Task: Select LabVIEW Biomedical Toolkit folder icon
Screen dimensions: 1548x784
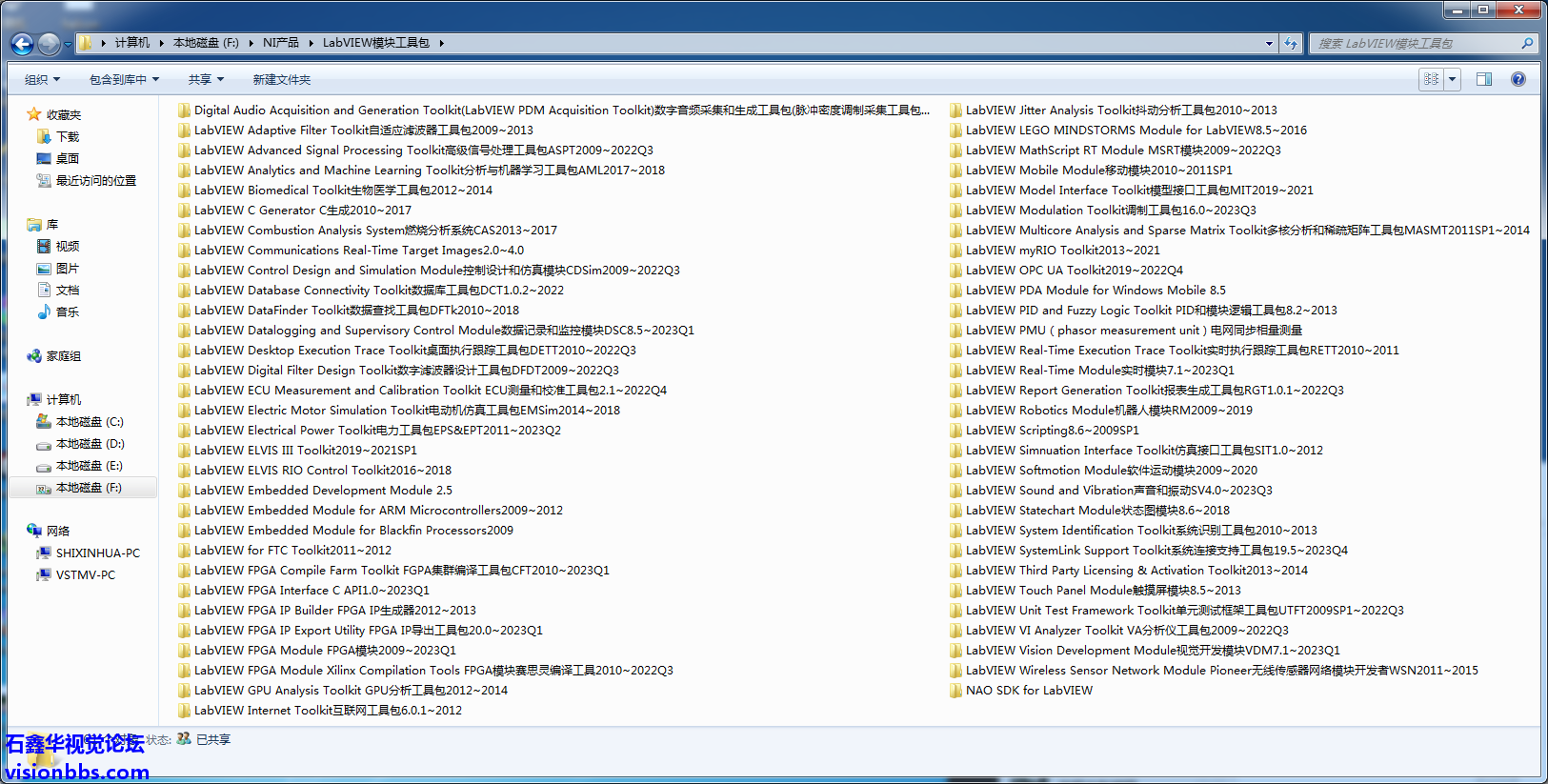Action: click(185, 190)
